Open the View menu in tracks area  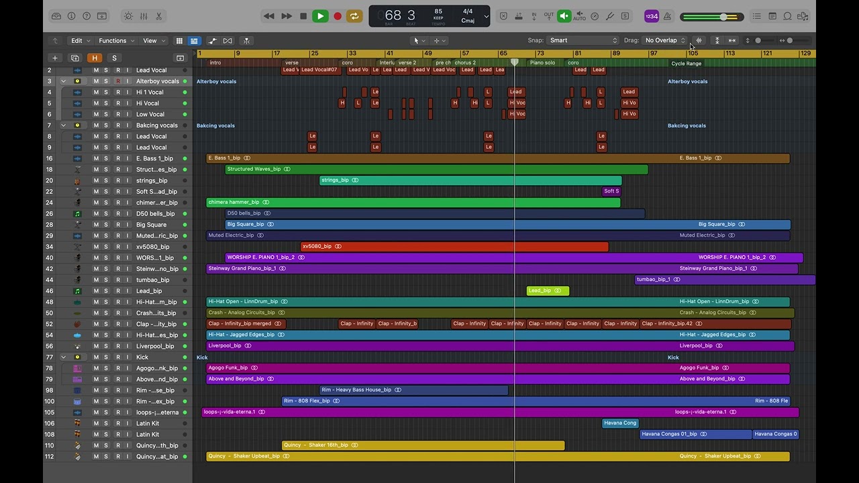point(152,40)
